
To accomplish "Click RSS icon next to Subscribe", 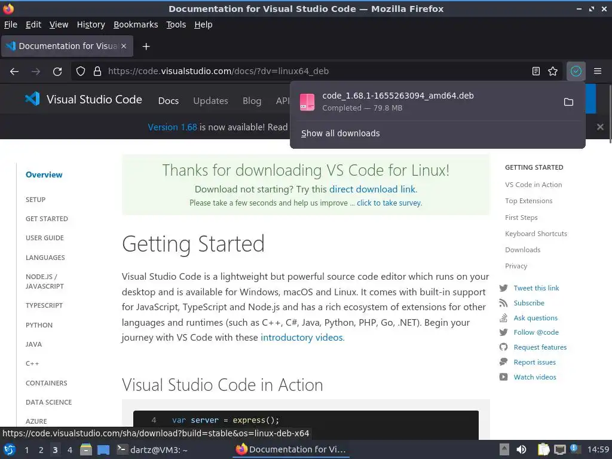I will pos(503,303).
